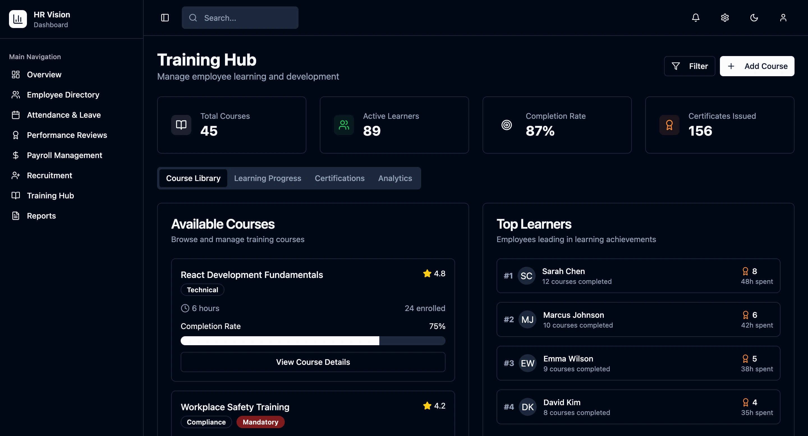Open the Analytics tab
The height and width of the screenshot is (436, 808).
coord(395,178)
